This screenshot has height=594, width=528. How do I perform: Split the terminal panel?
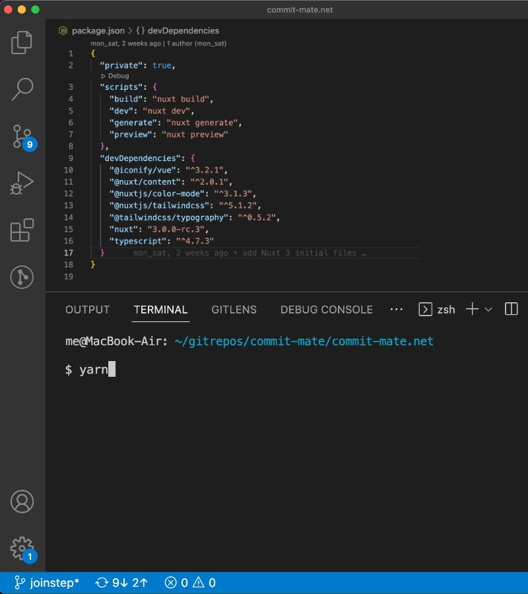[511, 309]
